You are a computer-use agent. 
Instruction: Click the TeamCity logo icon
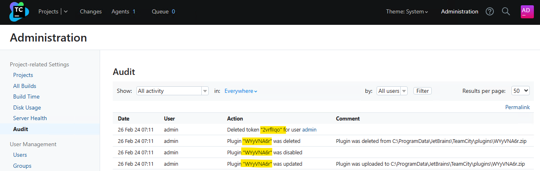pos(19,12)
